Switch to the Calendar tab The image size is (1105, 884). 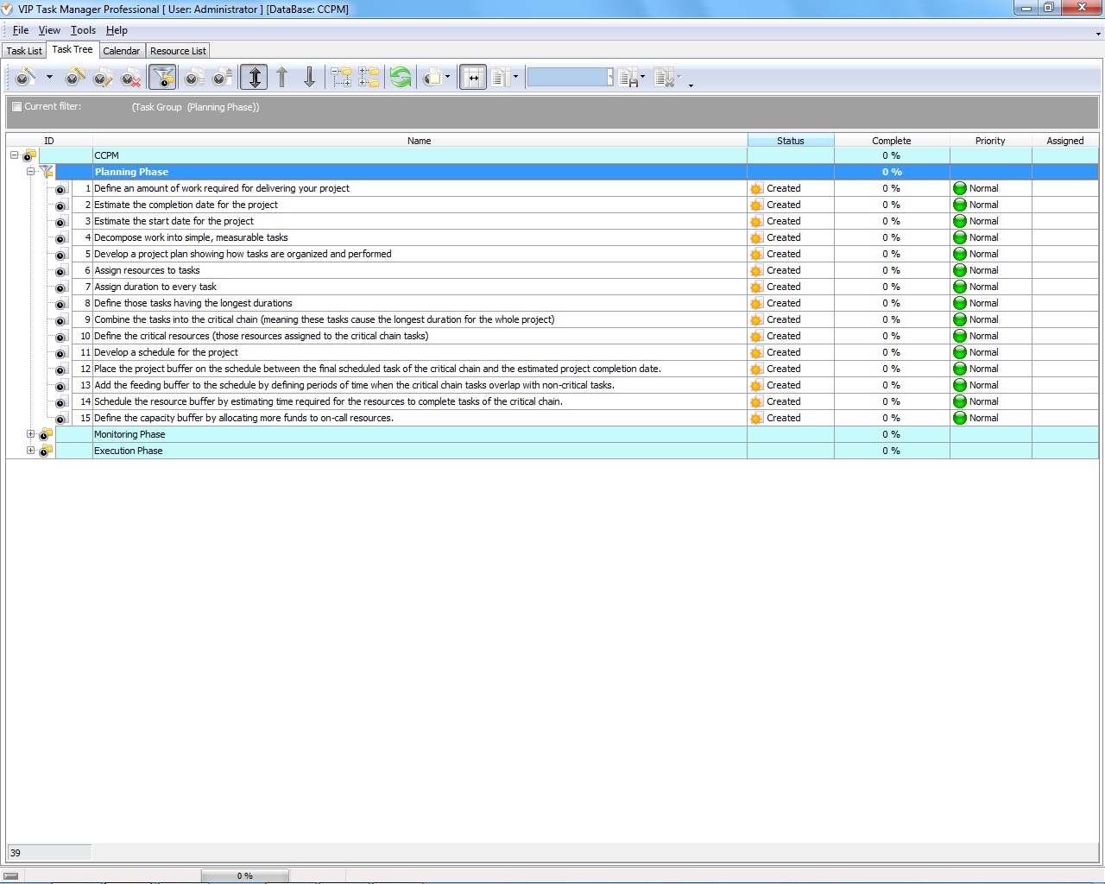pos(121,51)
